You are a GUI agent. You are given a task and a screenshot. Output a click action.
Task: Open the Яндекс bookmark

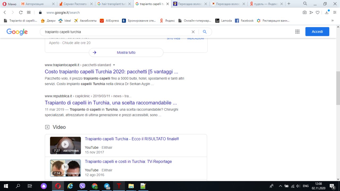(167, 20)
